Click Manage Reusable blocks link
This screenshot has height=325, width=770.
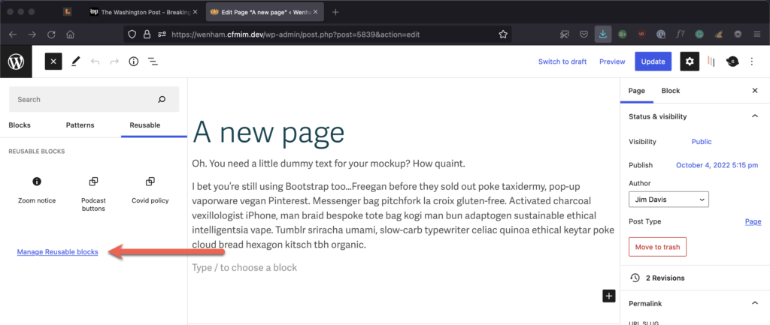coord(57,252)
